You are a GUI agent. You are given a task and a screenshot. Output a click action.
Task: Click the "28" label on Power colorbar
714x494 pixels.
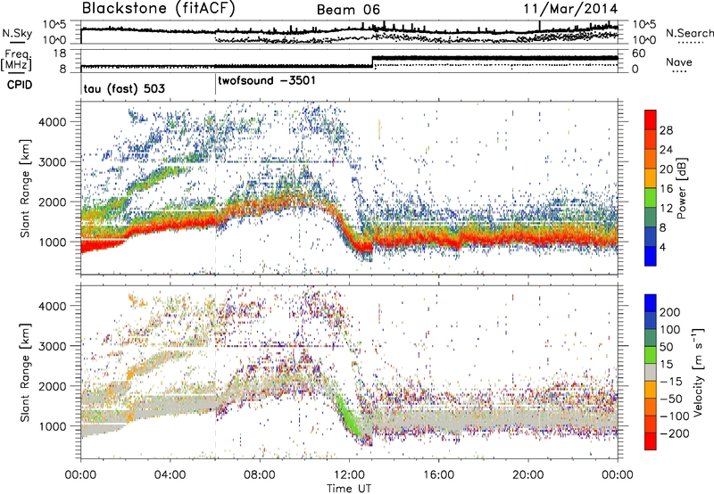coord(666,130)
